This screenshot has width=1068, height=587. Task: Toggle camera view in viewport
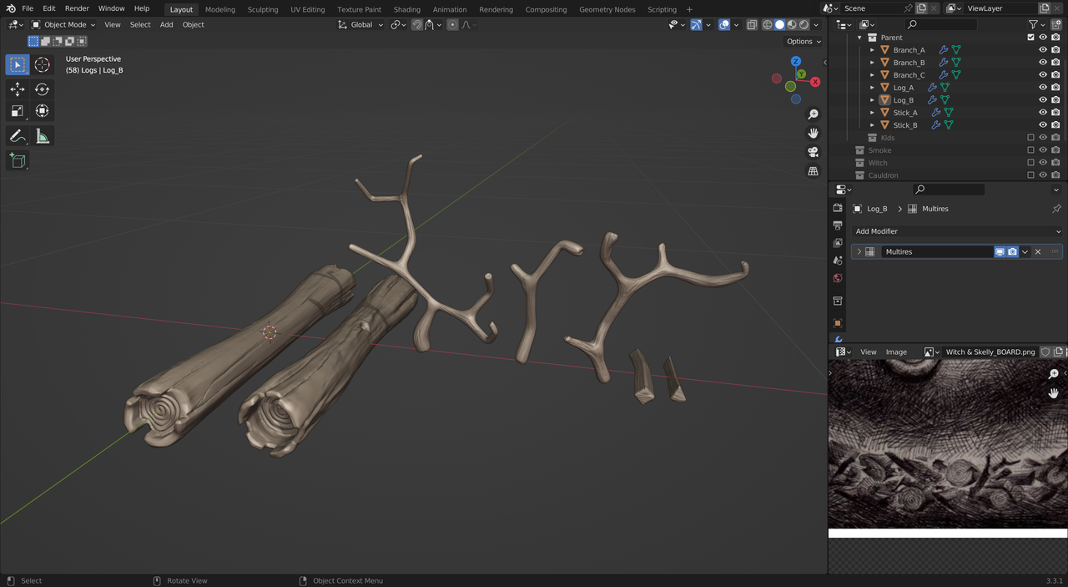pos(813,152)
